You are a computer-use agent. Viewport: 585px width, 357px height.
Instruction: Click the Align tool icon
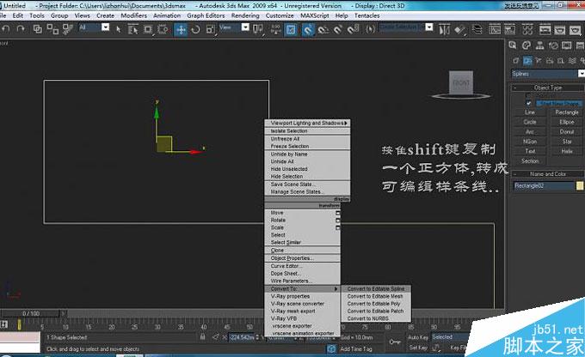pos(459,29)
